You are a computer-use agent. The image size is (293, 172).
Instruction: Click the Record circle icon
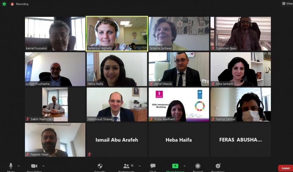[198, 166]
